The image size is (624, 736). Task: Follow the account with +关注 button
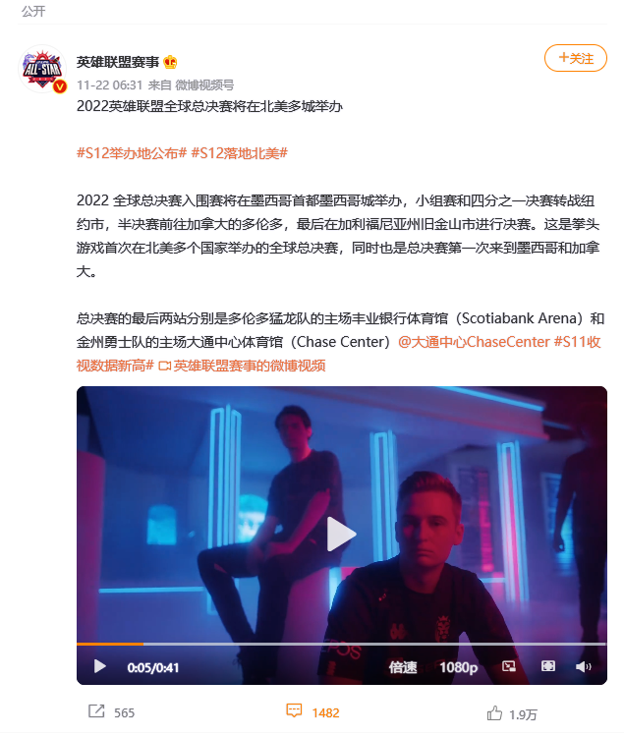[x=575, y=58]
